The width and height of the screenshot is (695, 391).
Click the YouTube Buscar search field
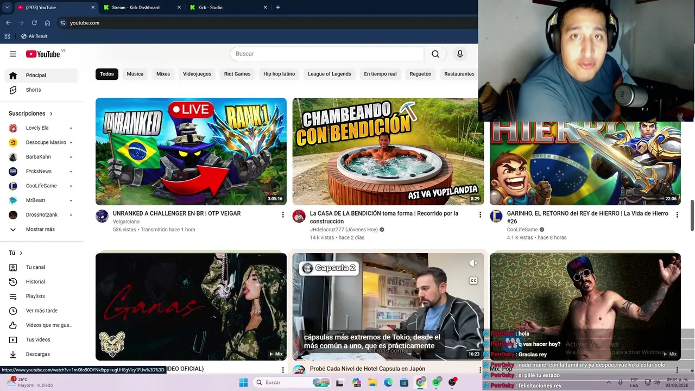coord(327,54)
